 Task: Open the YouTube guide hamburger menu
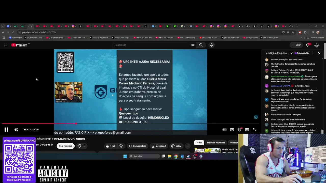(x=6, y=45)
